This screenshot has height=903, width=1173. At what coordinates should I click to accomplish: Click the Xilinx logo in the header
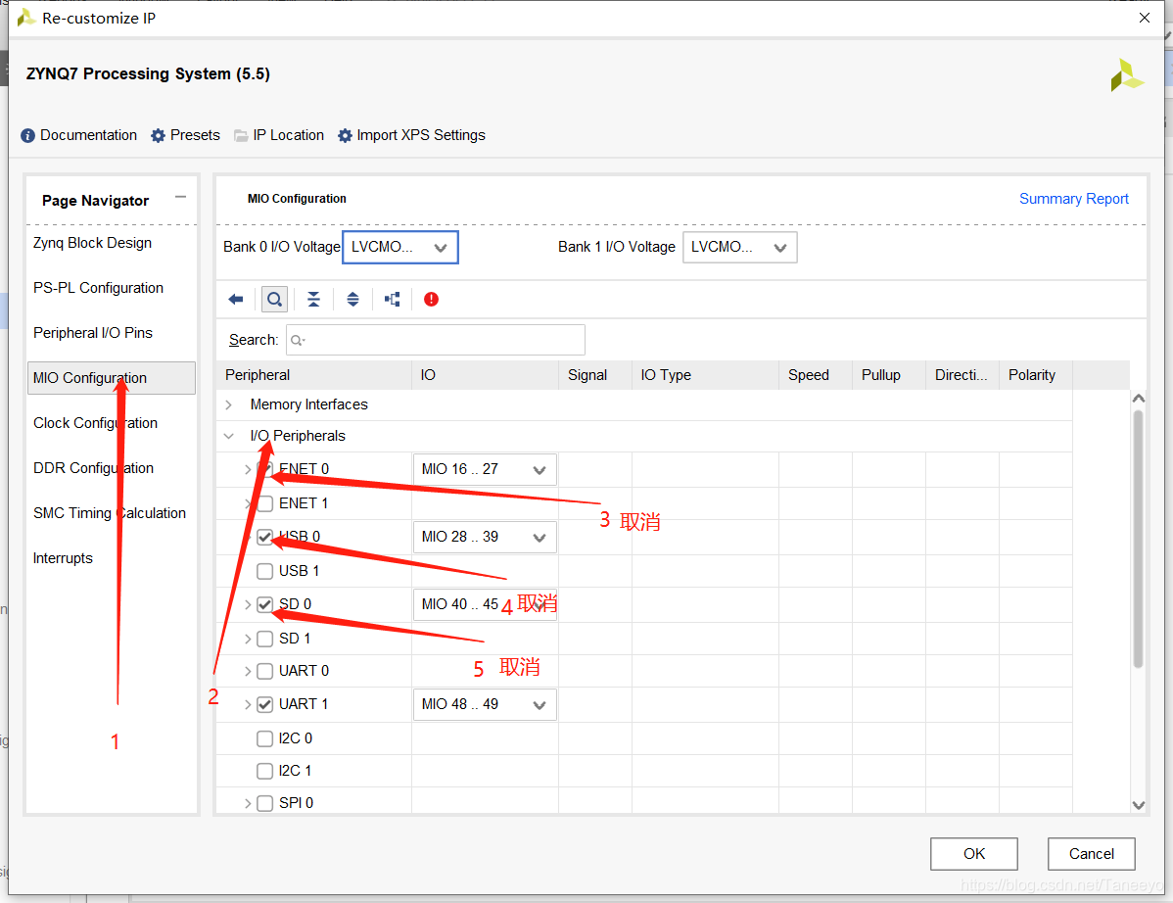pos(1127,74)
